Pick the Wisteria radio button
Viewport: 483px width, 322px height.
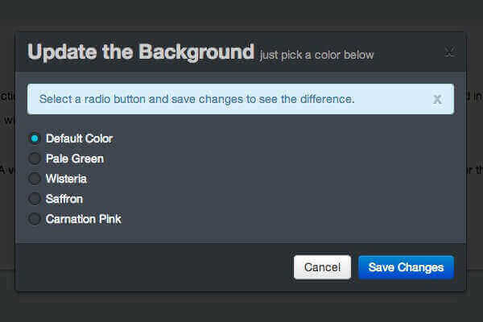tap(35, 179)
